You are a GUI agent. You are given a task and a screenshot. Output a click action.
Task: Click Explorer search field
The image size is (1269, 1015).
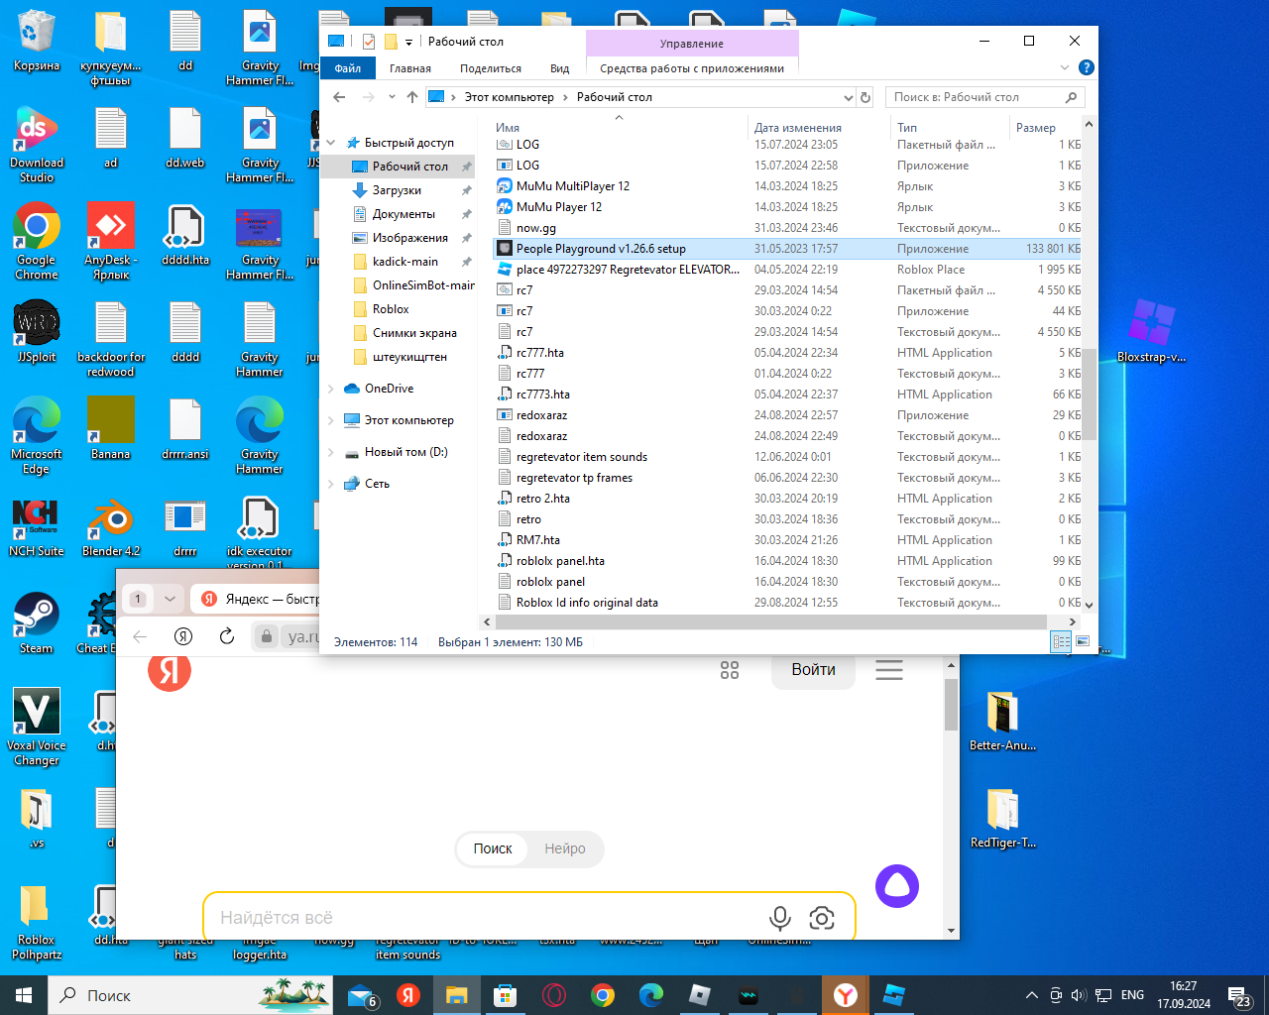pyautogui.click(x=984, y=97)
